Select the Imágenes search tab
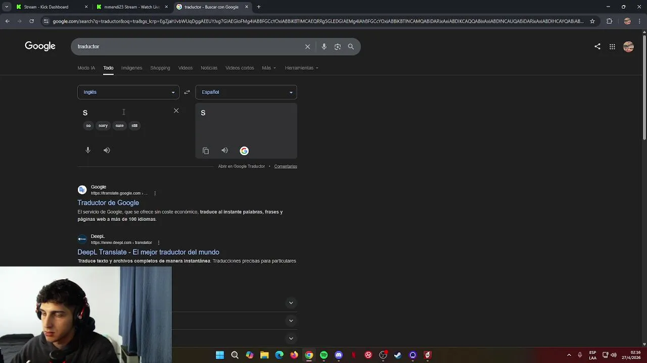647x363 pixels. 131,68
